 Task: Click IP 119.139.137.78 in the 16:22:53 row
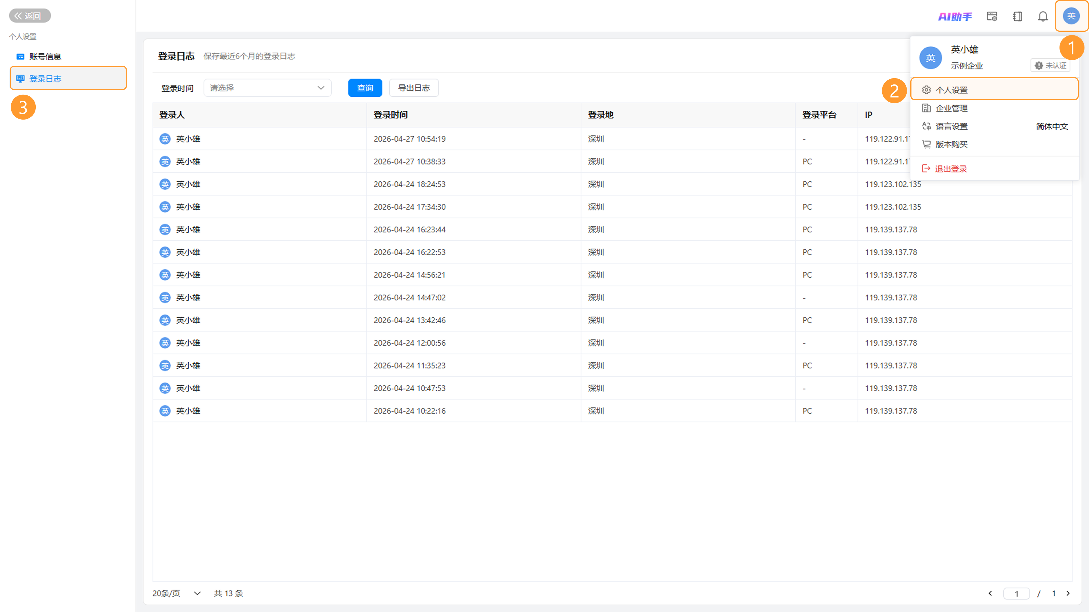point(891,252)
